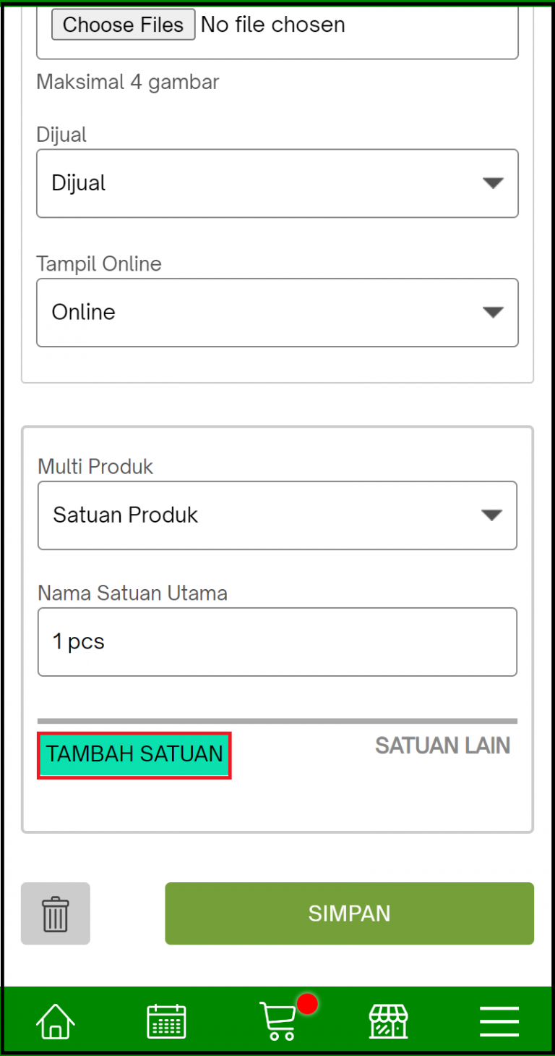Open the Tampil Online dropdown
555x1056 pixels.
[x=277, y=312]
